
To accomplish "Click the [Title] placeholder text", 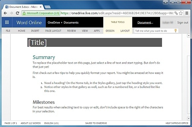I will pos(37,42).
